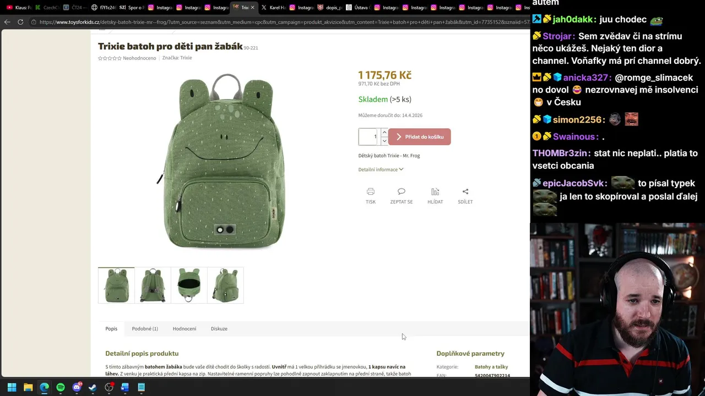Open Spotify from the taskbar

61,387
